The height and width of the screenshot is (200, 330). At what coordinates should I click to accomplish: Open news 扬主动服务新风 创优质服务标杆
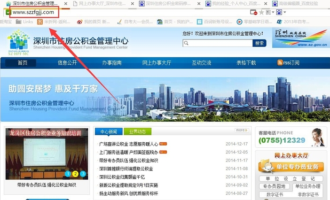[x=129, y=193]
